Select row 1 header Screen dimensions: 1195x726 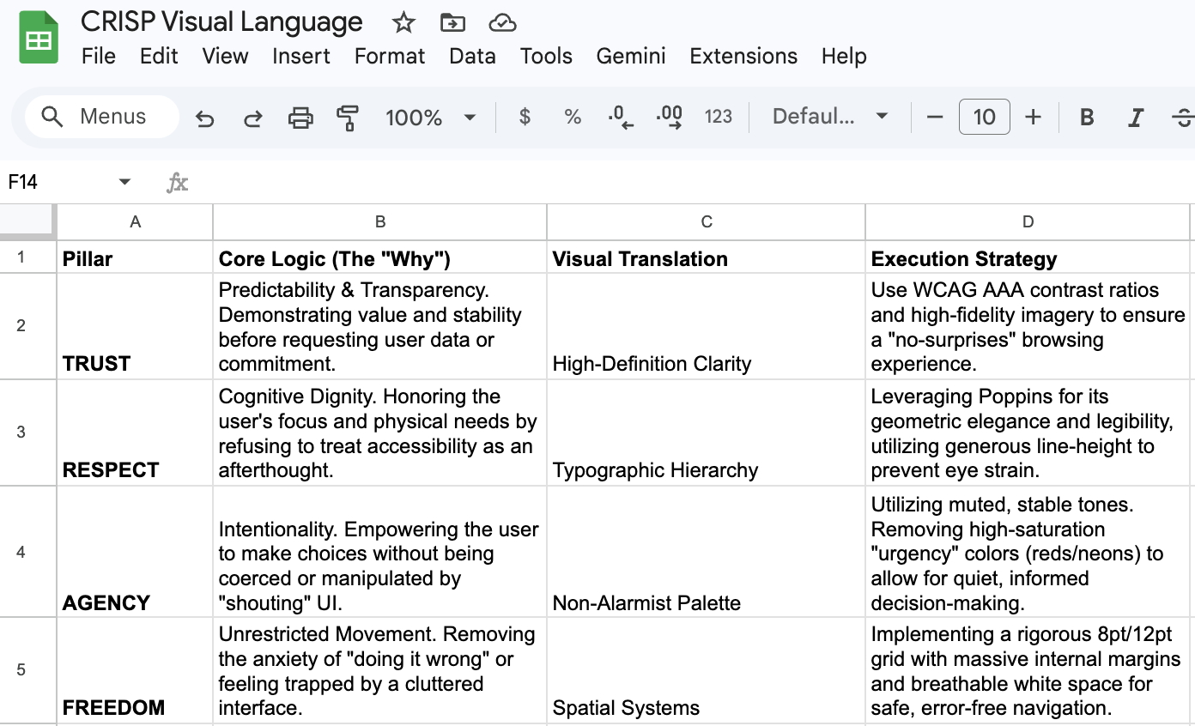pyautogui.click(x=27, y=257)
